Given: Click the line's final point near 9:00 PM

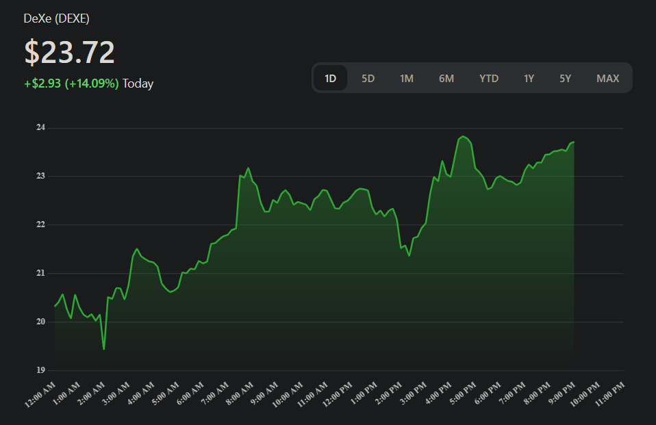Looking at the screenshot, I should pos(573,142).
